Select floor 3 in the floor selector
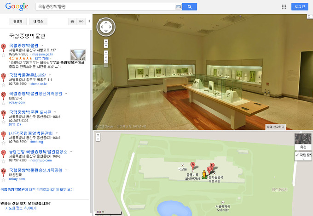 pos(106,57)
